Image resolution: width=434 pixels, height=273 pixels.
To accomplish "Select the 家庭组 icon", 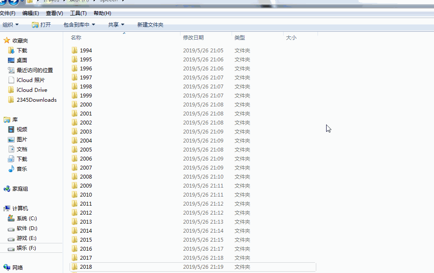I will (x=6, y=188).
